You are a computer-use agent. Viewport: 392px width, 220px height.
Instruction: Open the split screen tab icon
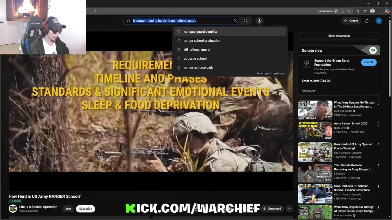coord(342,11)
